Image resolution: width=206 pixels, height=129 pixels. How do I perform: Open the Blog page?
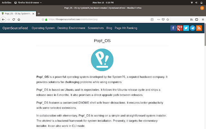pyautogui.click(x=109, y=28)
